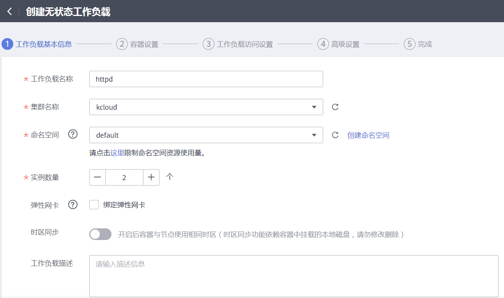
Task: Click the 工作负载描述 text area
Action: coord(294,276)
